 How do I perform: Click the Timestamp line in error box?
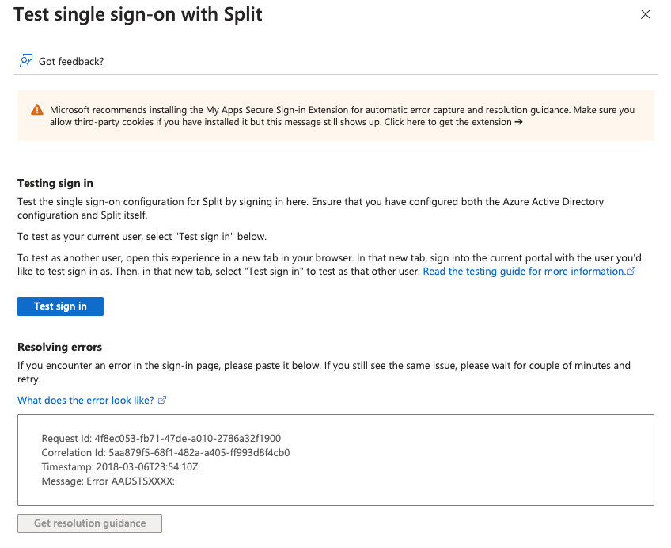(119, 466)
